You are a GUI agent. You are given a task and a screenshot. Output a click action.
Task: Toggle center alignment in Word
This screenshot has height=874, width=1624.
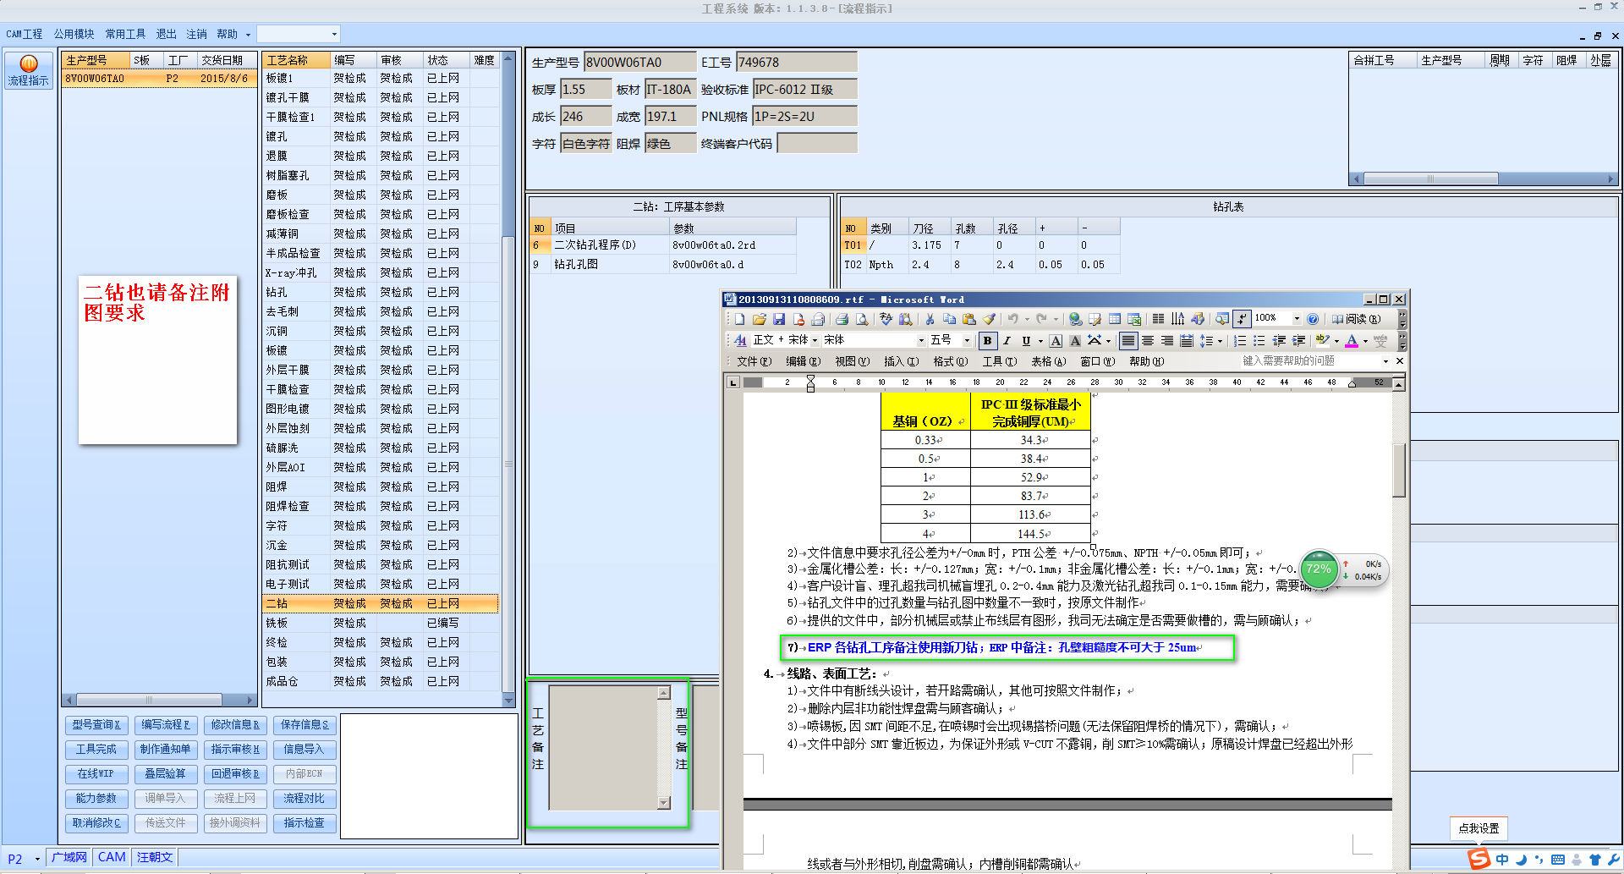[1148, 340]
